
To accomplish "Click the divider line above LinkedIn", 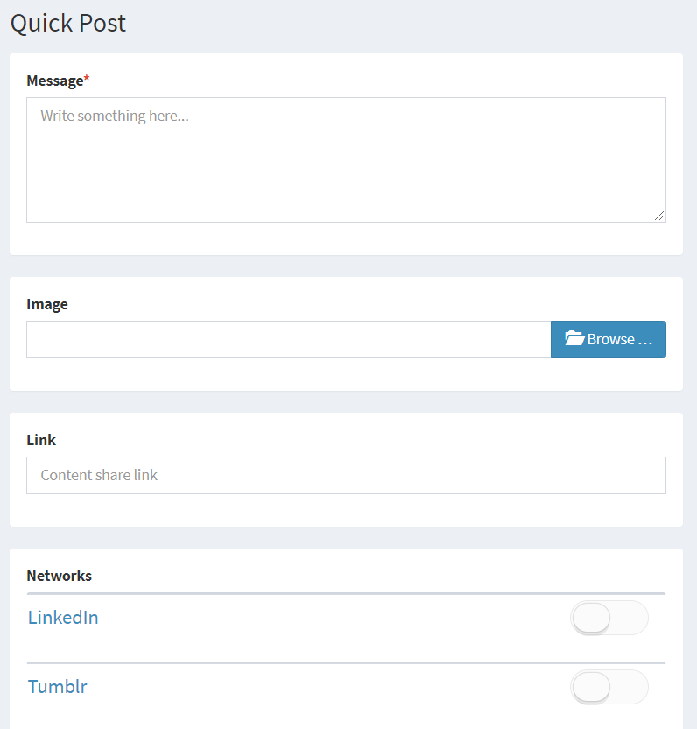I will pyautogui.click(x=346, y=593).
